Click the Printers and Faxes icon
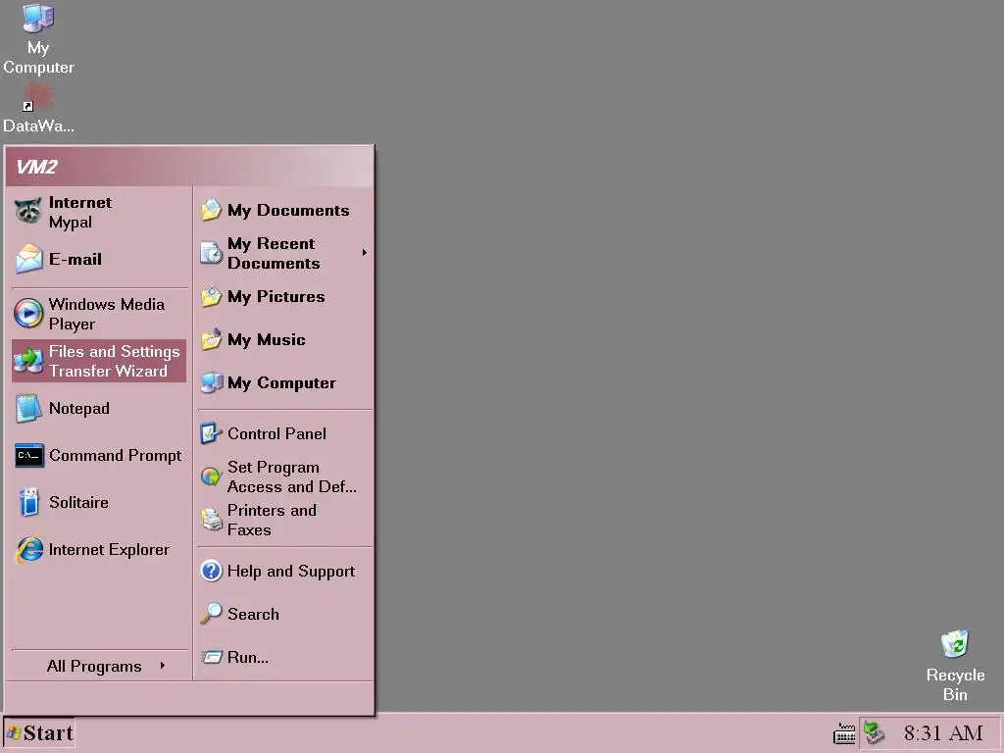Screen dimensions: 1004x753 (x=212, y=520)
